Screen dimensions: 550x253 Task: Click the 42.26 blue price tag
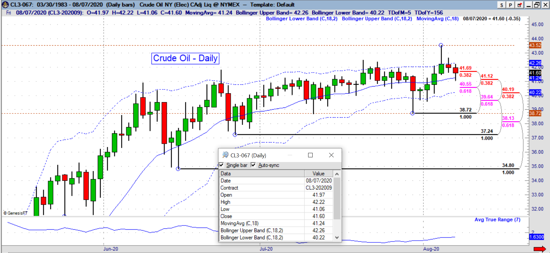(535, 63)
